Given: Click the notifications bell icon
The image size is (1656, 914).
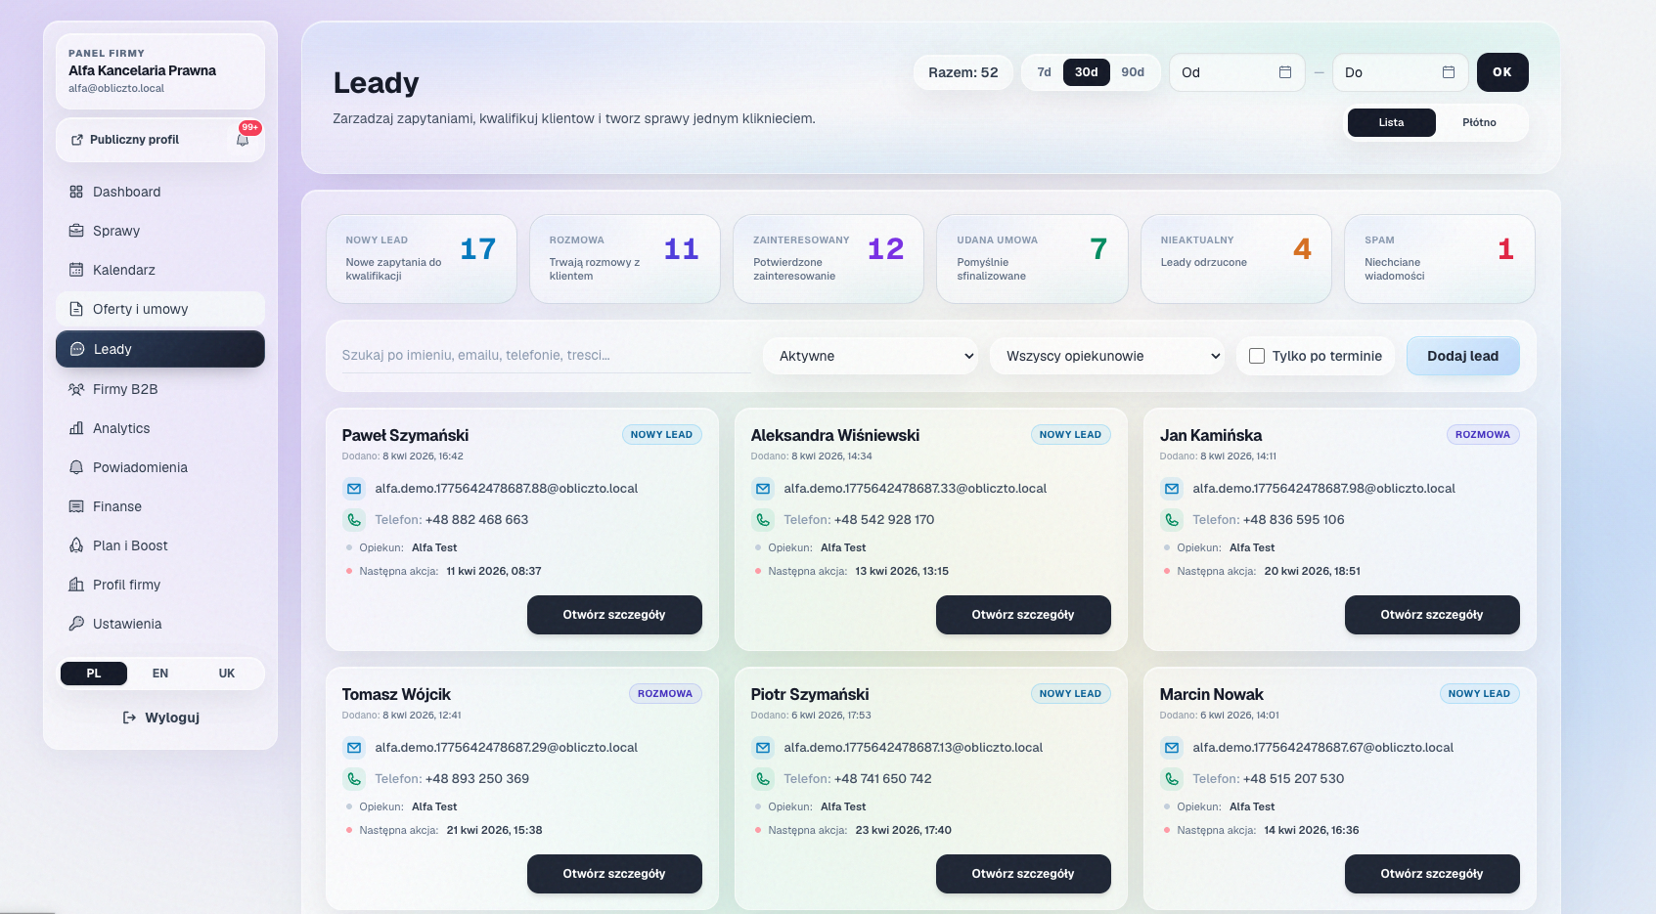Looking at the screenshot, I should (x=243, y=140).
